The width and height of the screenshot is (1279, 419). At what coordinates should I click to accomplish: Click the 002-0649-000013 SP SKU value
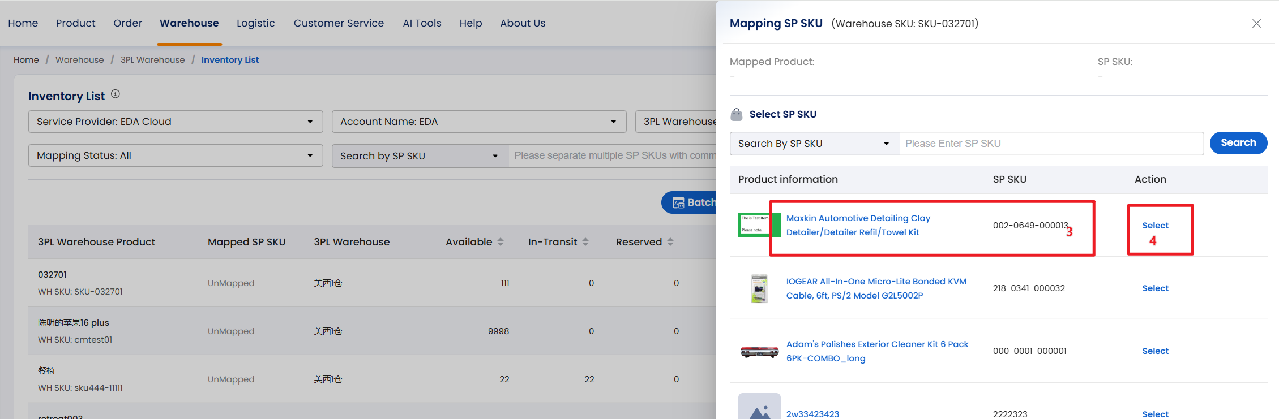click(x=1030, y=226)
